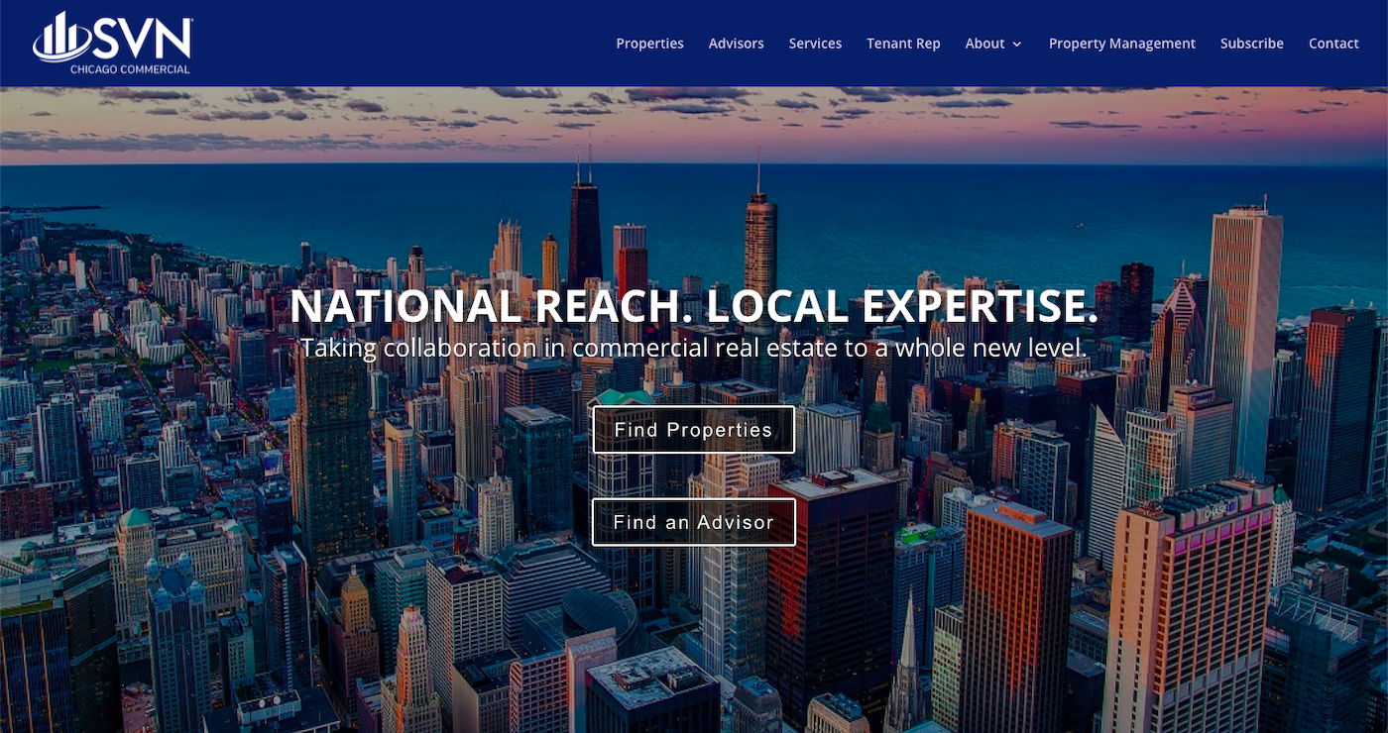
Task: Click the Find Properties button
Action: point(694,430)
